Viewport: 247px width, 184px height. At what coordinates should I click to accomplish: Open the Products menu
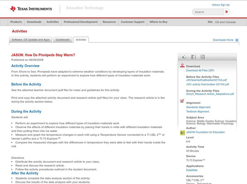16,22
